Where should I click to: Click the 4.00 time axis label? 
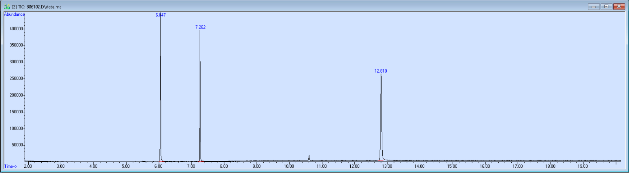click(x=93, y=166)
